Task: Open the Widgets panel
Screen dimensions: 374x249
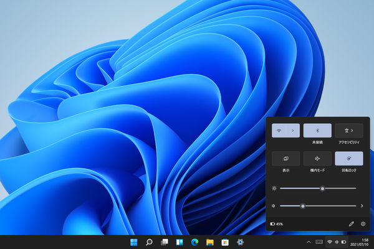Action: pyautogui.click(x=180, y=242)
